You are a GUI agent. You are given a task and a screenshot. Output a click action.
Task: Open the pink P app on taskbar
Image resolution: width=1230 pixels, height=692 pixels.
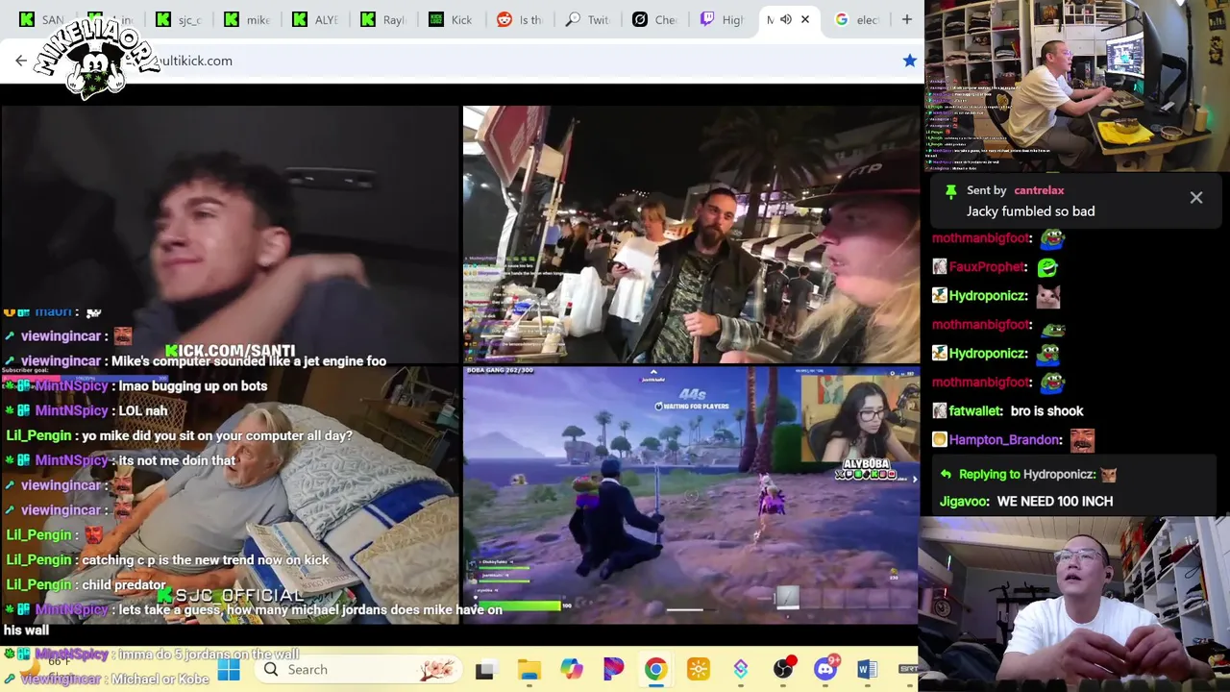click(613, 670)
